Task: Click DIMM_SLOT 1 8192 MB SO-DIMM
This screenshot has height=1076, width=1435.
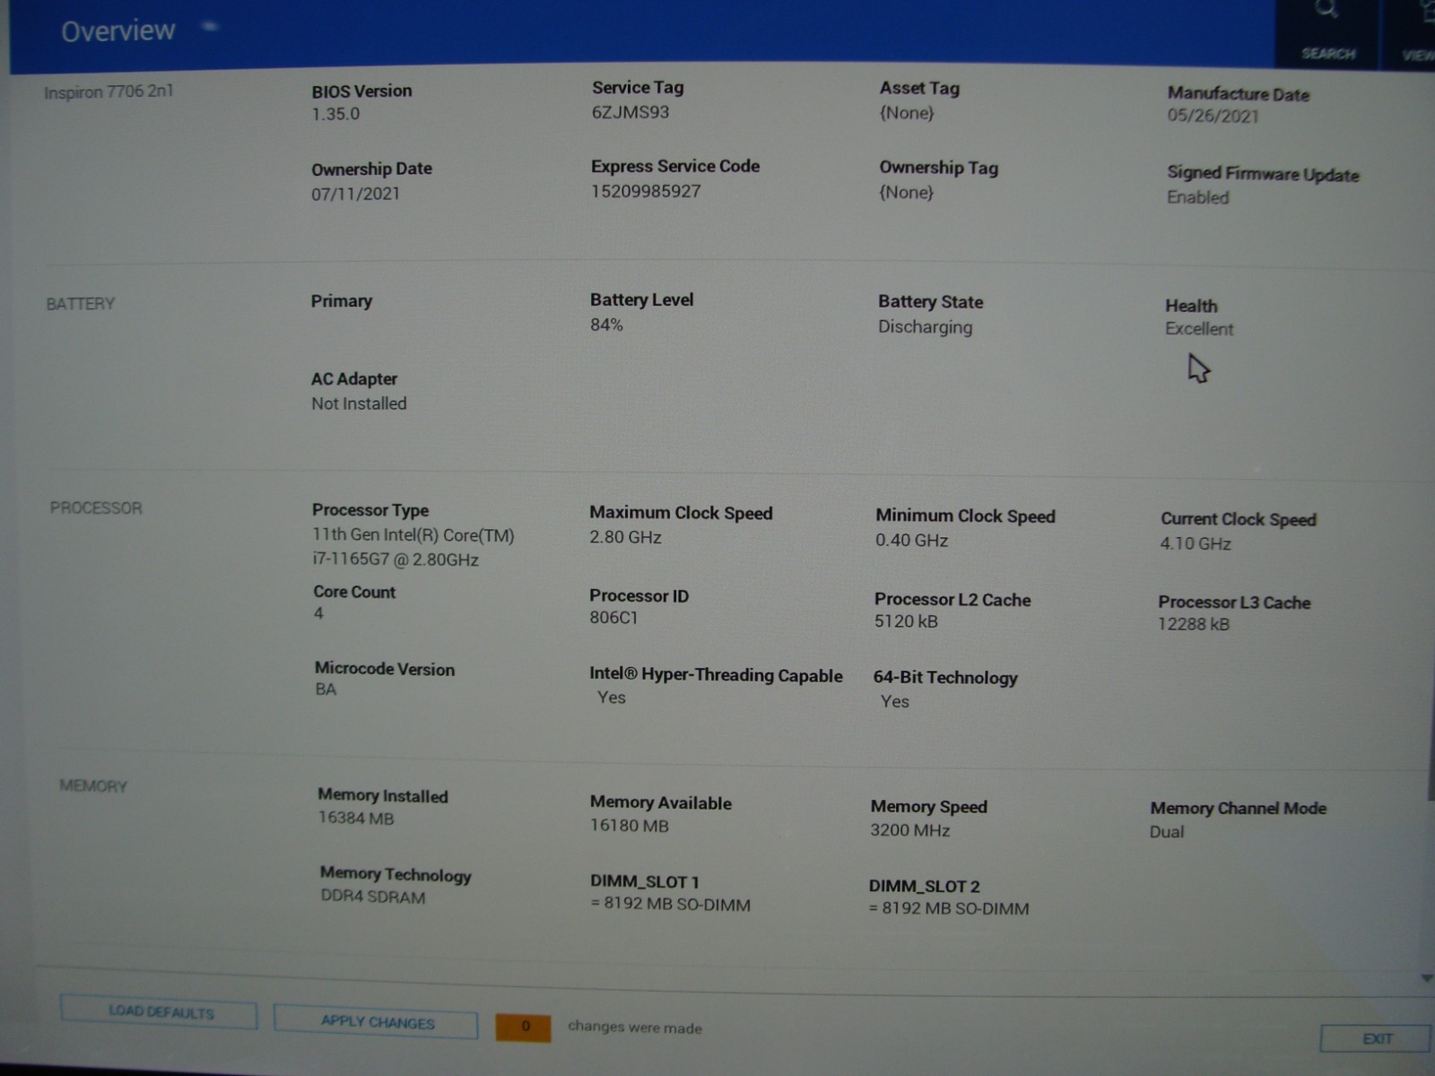Action: 670,904
